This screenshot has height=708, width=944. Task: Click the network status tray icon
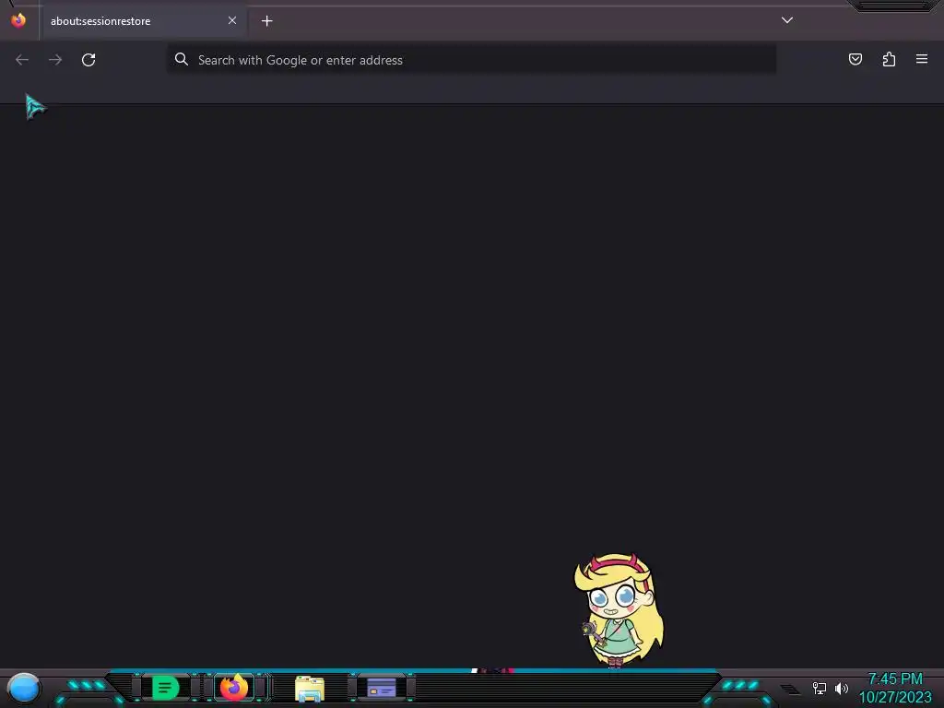click(820, 688)
